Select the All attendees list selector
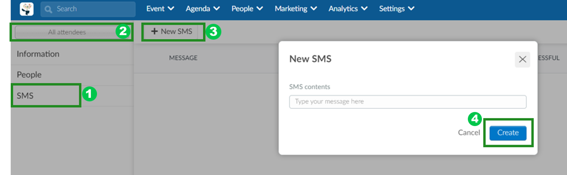Image resolution: width=567 pixels, height=175 pixels. [x=67, y=32]
